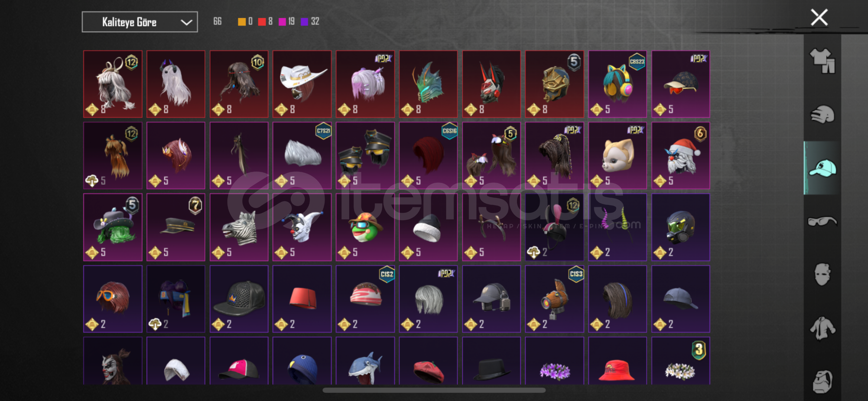Screen dimensions: 868x401
Task: Expand sort options using chevron arrow
Action: [186, 22]
